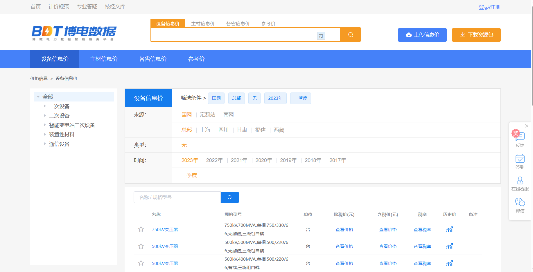533x272 pixels.
Task: Select 主材信息价 search tab
Action: pos(203,23)
